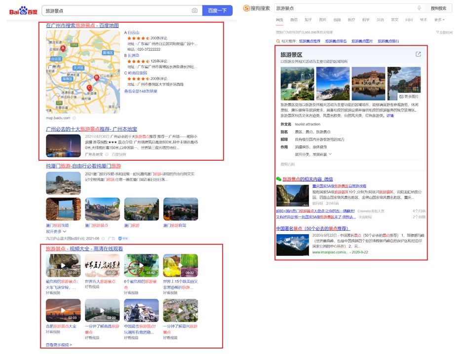The image size is (467, 354).
Task: Open the 全部时间 time filter
Action: point(444,32)
